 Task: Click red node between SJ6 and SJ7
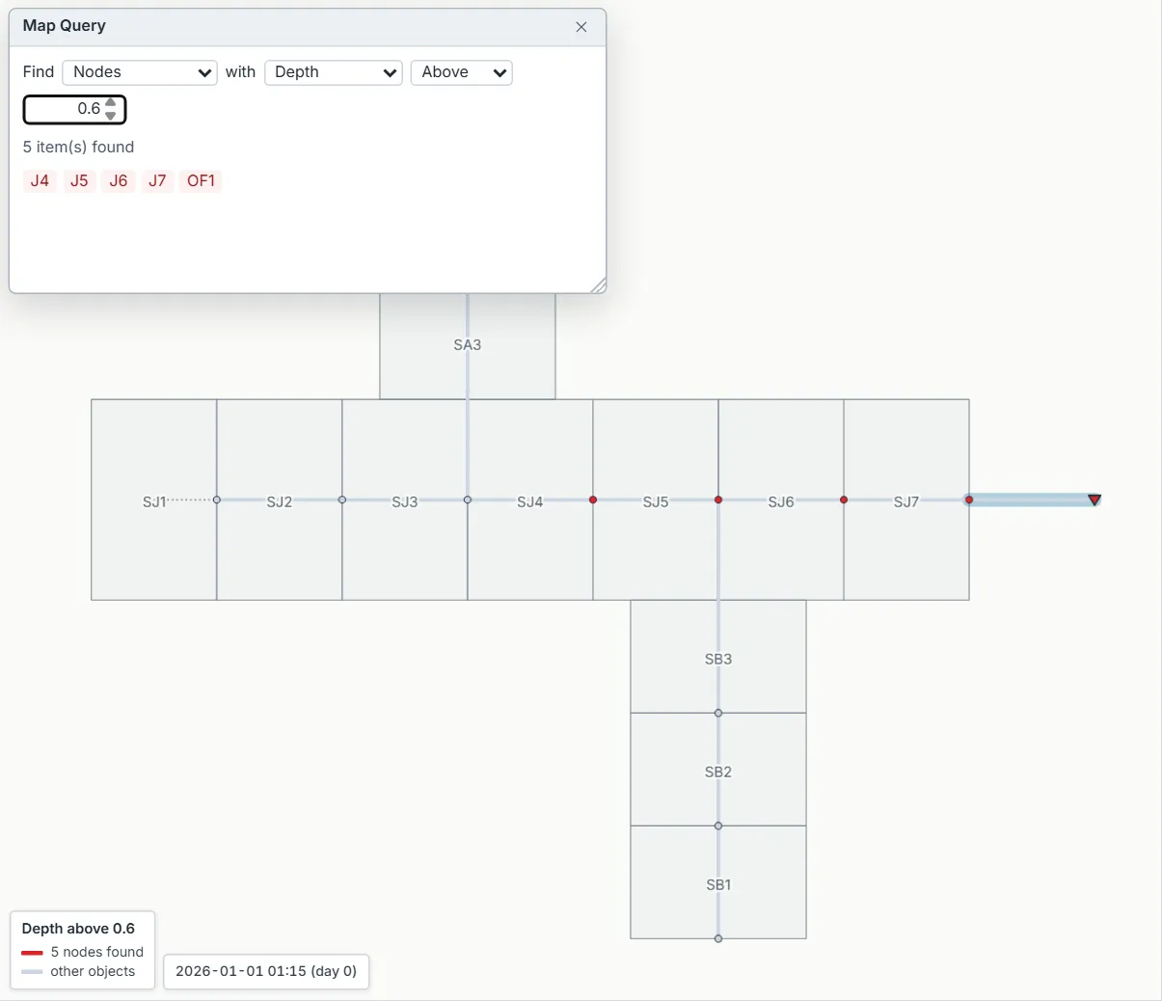[844, 500]
